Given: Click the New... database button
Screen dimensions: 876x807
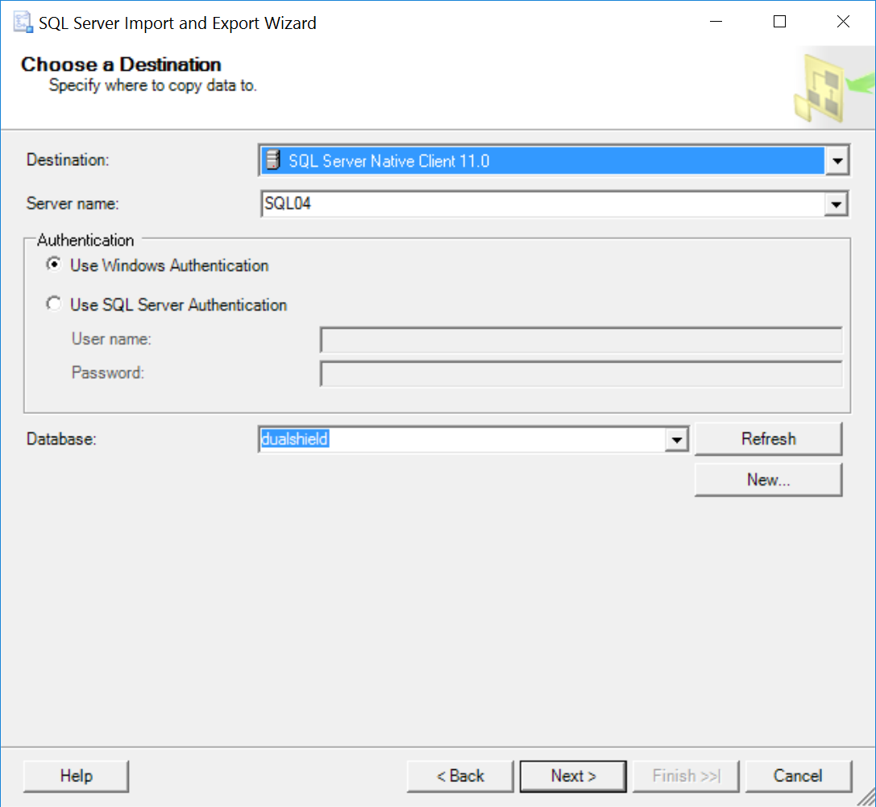Looking at the screenshot, I should (x=768, y=480).
